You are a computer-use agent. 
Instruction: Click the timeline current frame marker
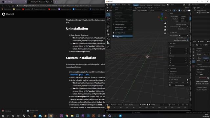tap(108, 108)
